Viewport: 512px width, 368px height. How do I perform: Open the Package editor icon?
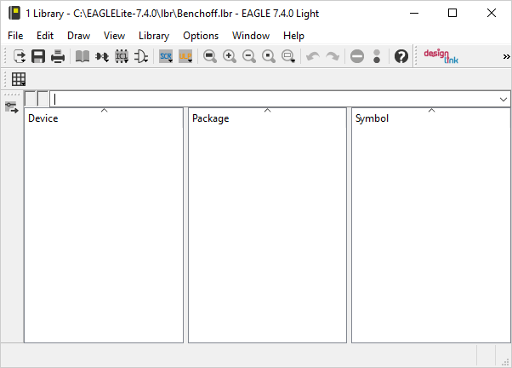click(122, 56)
